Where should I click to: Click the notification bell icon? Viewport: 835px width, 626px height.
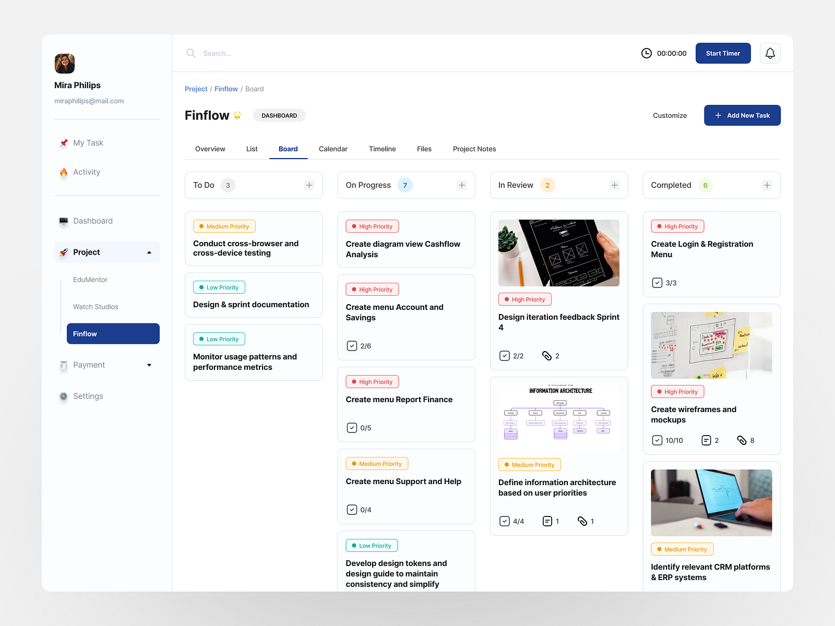[770, 53]
